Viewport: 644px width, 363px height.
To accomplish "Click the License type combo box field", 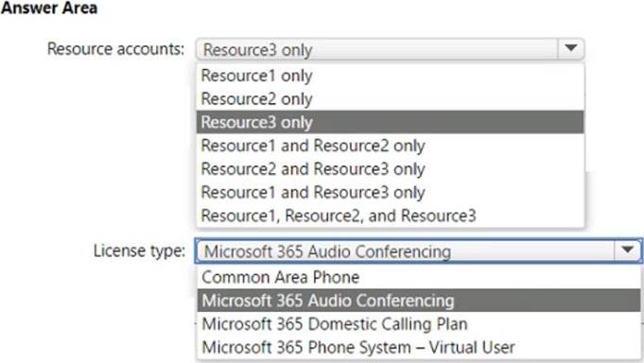I will coord(418,251).
